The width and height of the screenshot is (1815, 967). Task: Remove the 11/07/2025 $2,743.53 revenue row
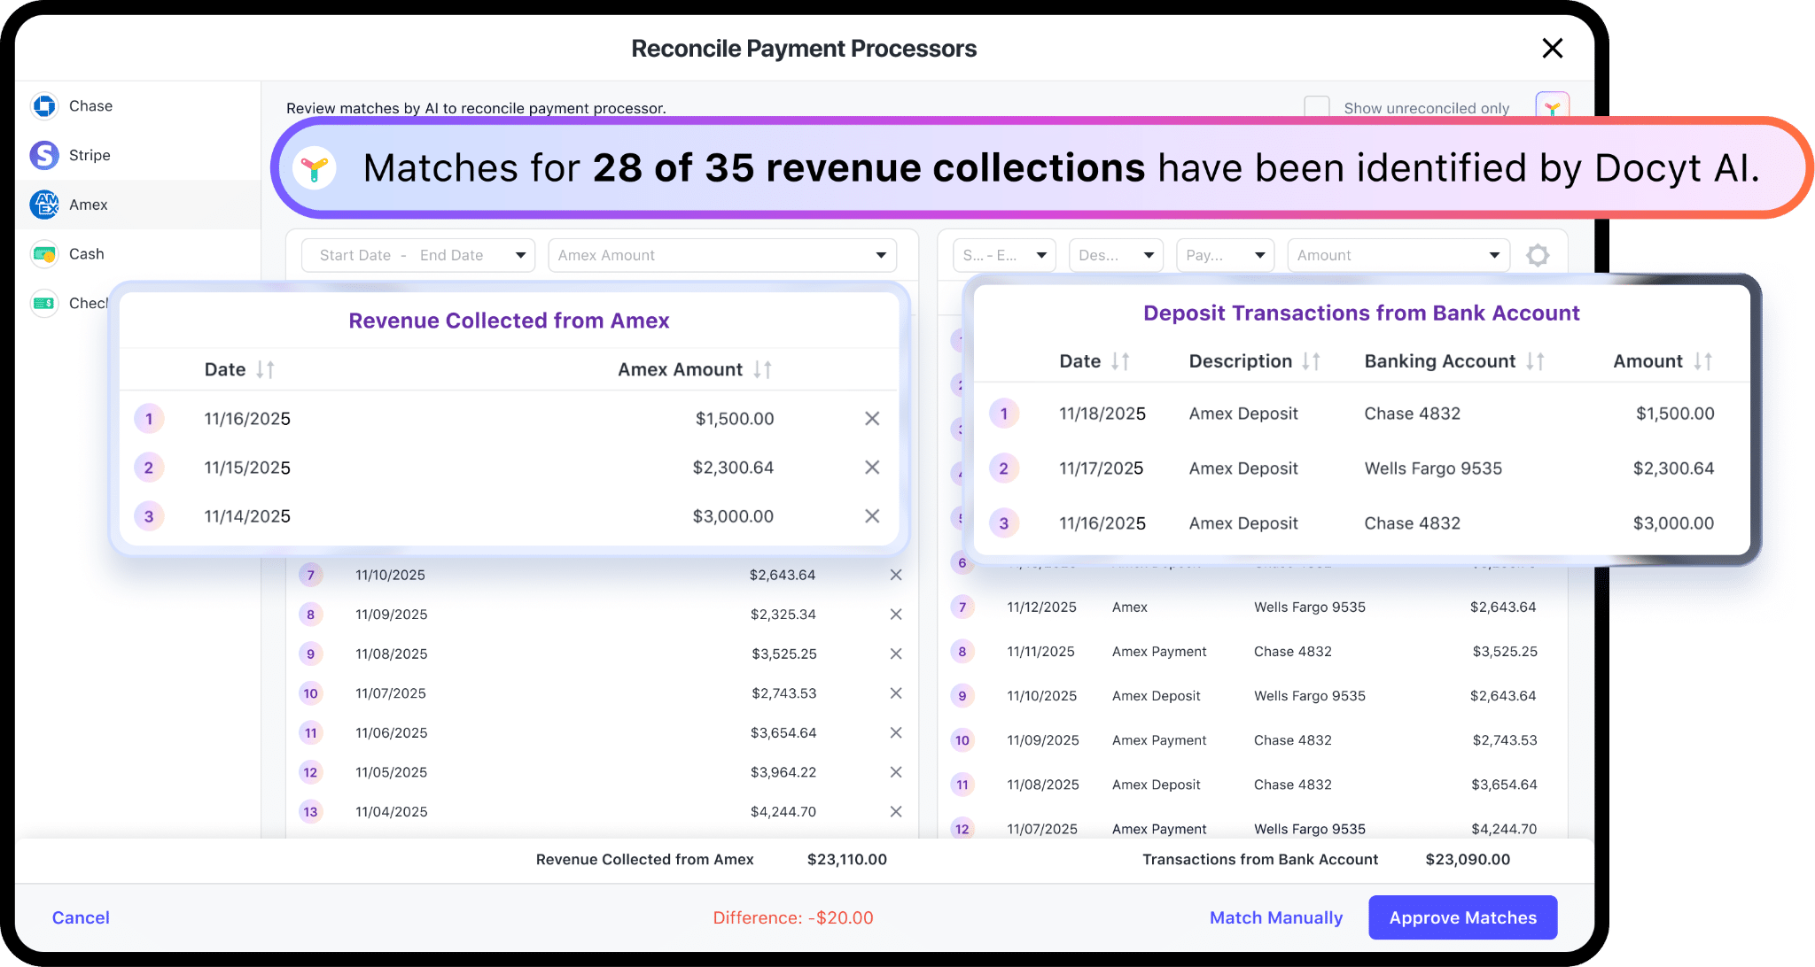[x=896, y=692]
